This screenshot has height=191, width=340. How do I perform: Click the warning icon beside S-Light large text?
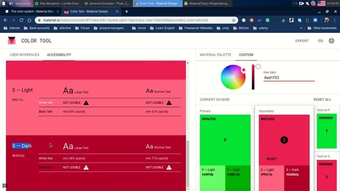coord(86,102)
